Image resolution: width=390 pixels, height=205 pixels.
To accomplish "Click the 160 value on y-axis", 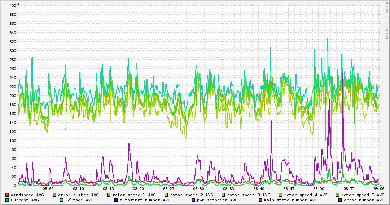I will [x=13, y=113].
